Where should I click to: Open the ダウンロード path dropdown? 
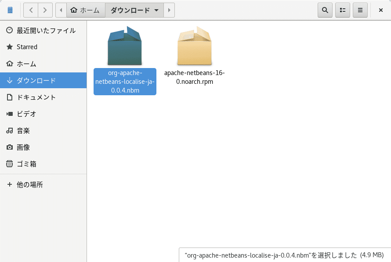(x=134, y=10)
